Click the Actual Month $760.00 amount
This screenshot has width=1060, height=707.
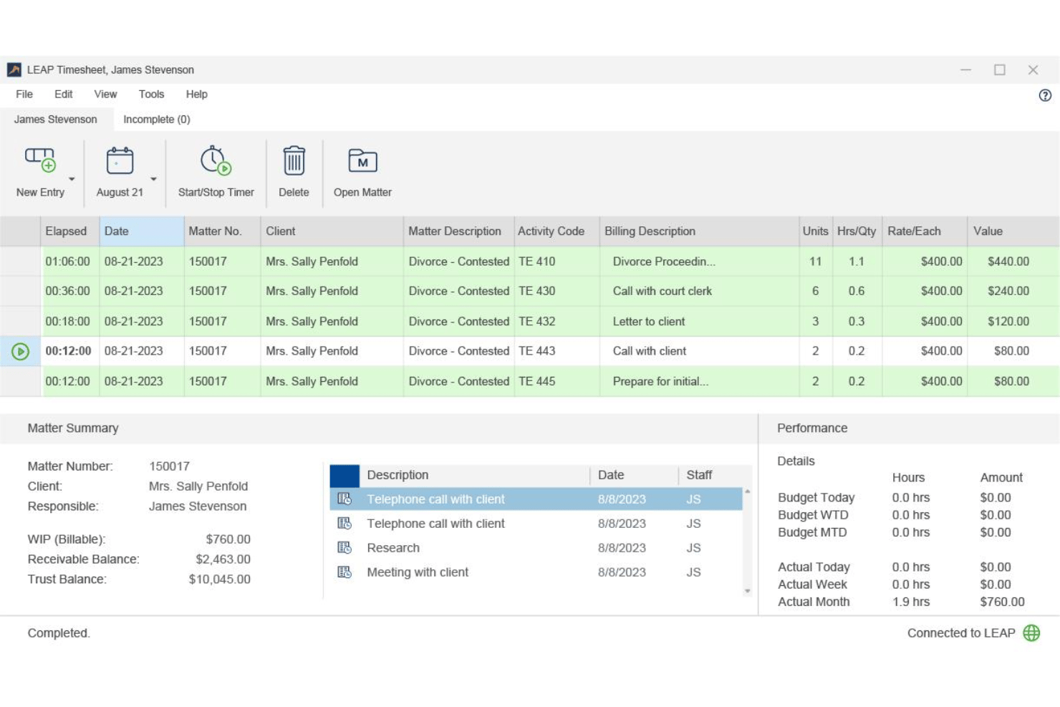pyautogui.click(x=1002, y=602)
